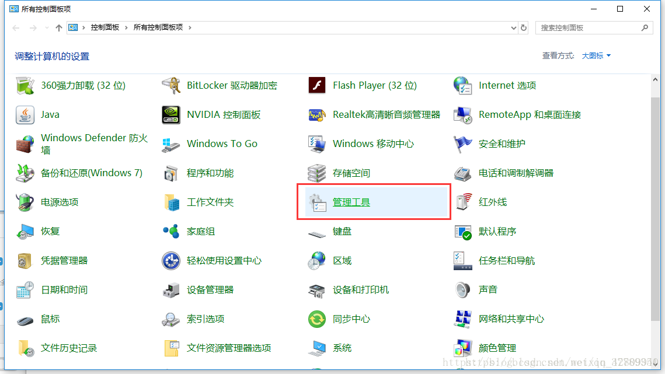The height and width of the screenshot is (374, 665).
Task: Click 控制面板 in the address breadcrumb
Action: pos(105,27)
